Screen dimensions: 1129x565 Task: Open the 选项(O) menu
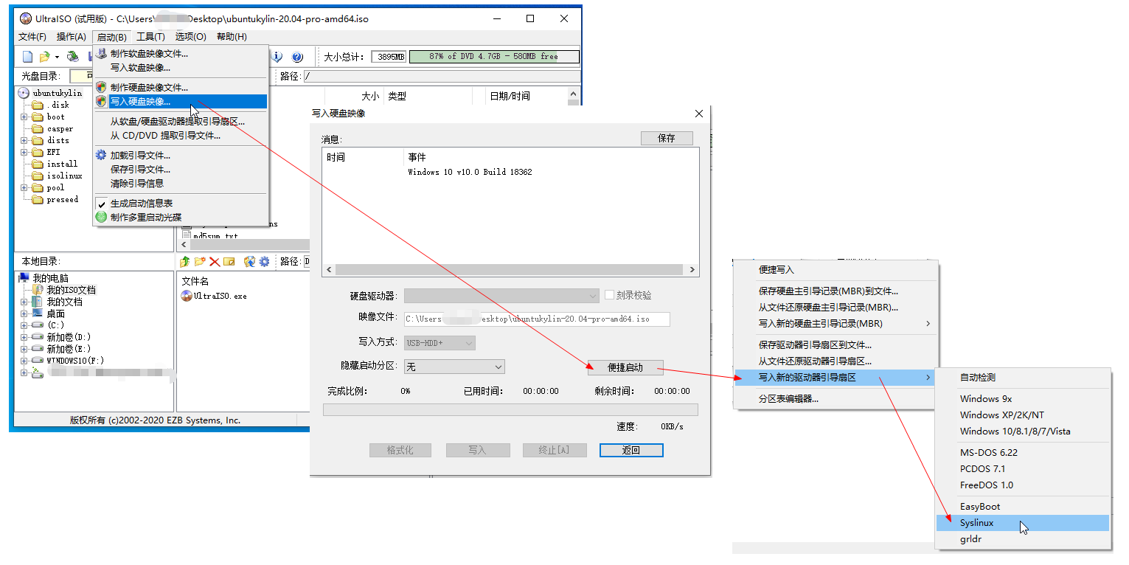190,37
